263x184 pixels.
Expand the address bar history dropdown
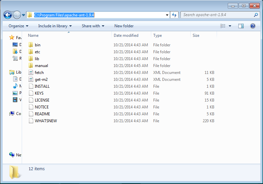pos(167,15)
